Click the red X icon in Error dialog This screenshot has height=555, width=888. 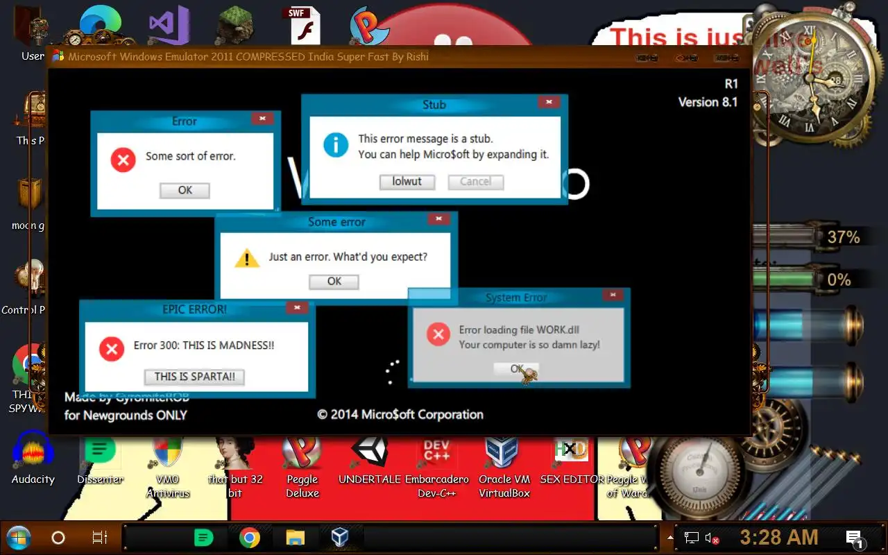[x=123, y=161]
